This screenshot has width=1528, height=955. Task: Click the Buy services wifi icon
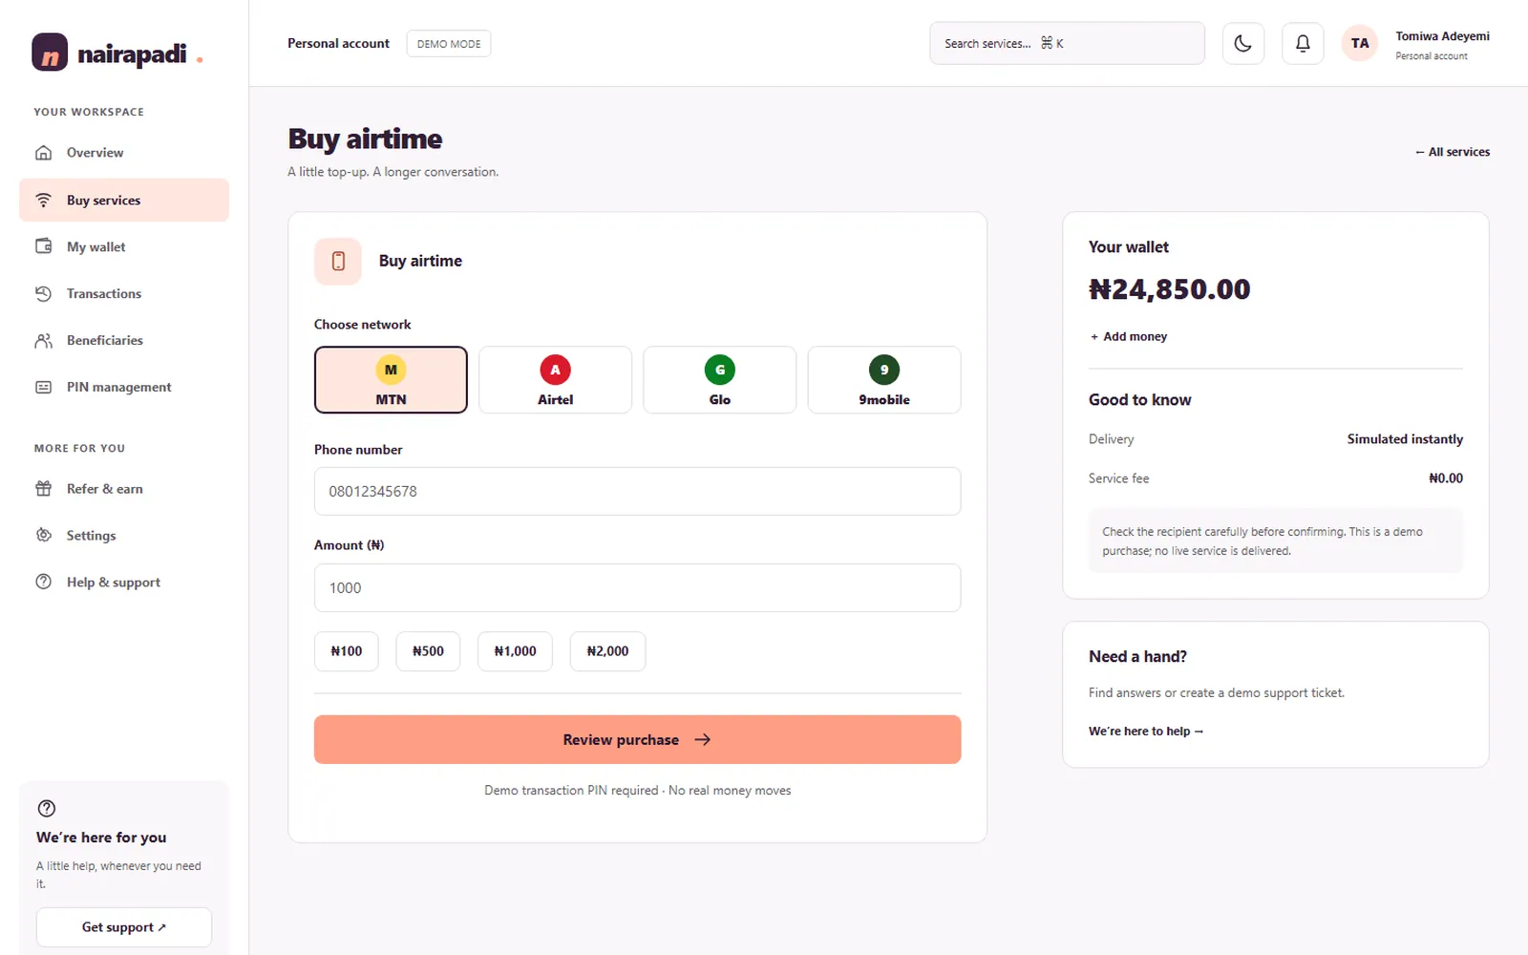pyautogui.click(x=44, y=201)
